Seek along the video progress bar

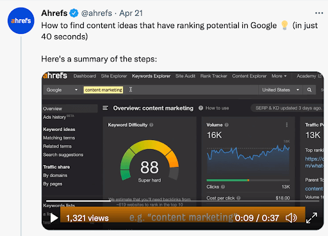coord(183,201)
